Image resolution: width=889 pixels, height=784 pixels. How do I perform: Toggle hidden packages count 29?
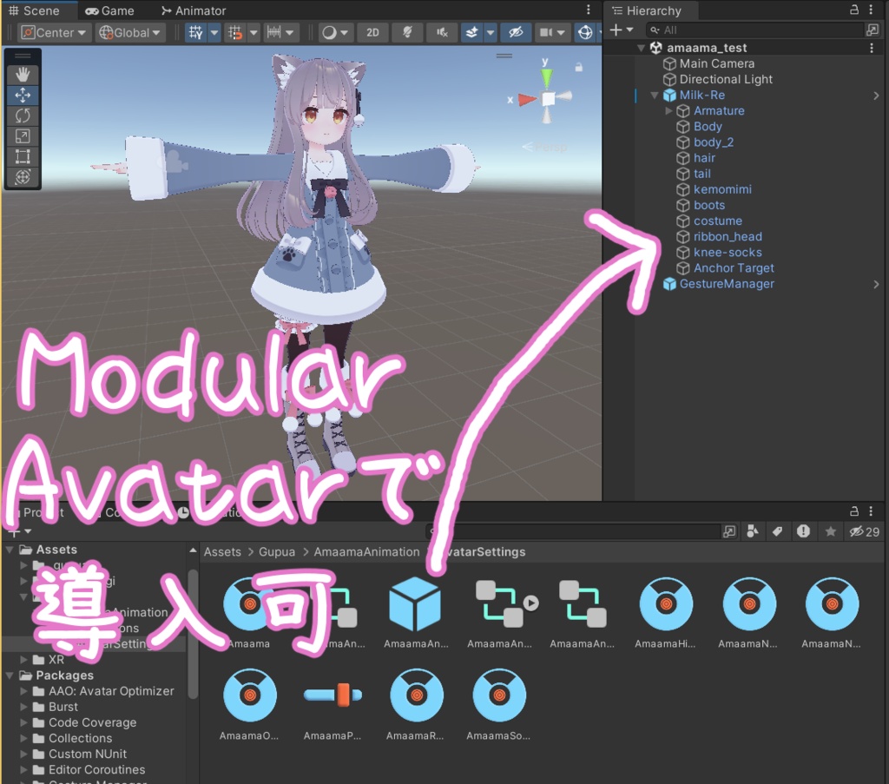pyautogui.click(x=865, y=531)
